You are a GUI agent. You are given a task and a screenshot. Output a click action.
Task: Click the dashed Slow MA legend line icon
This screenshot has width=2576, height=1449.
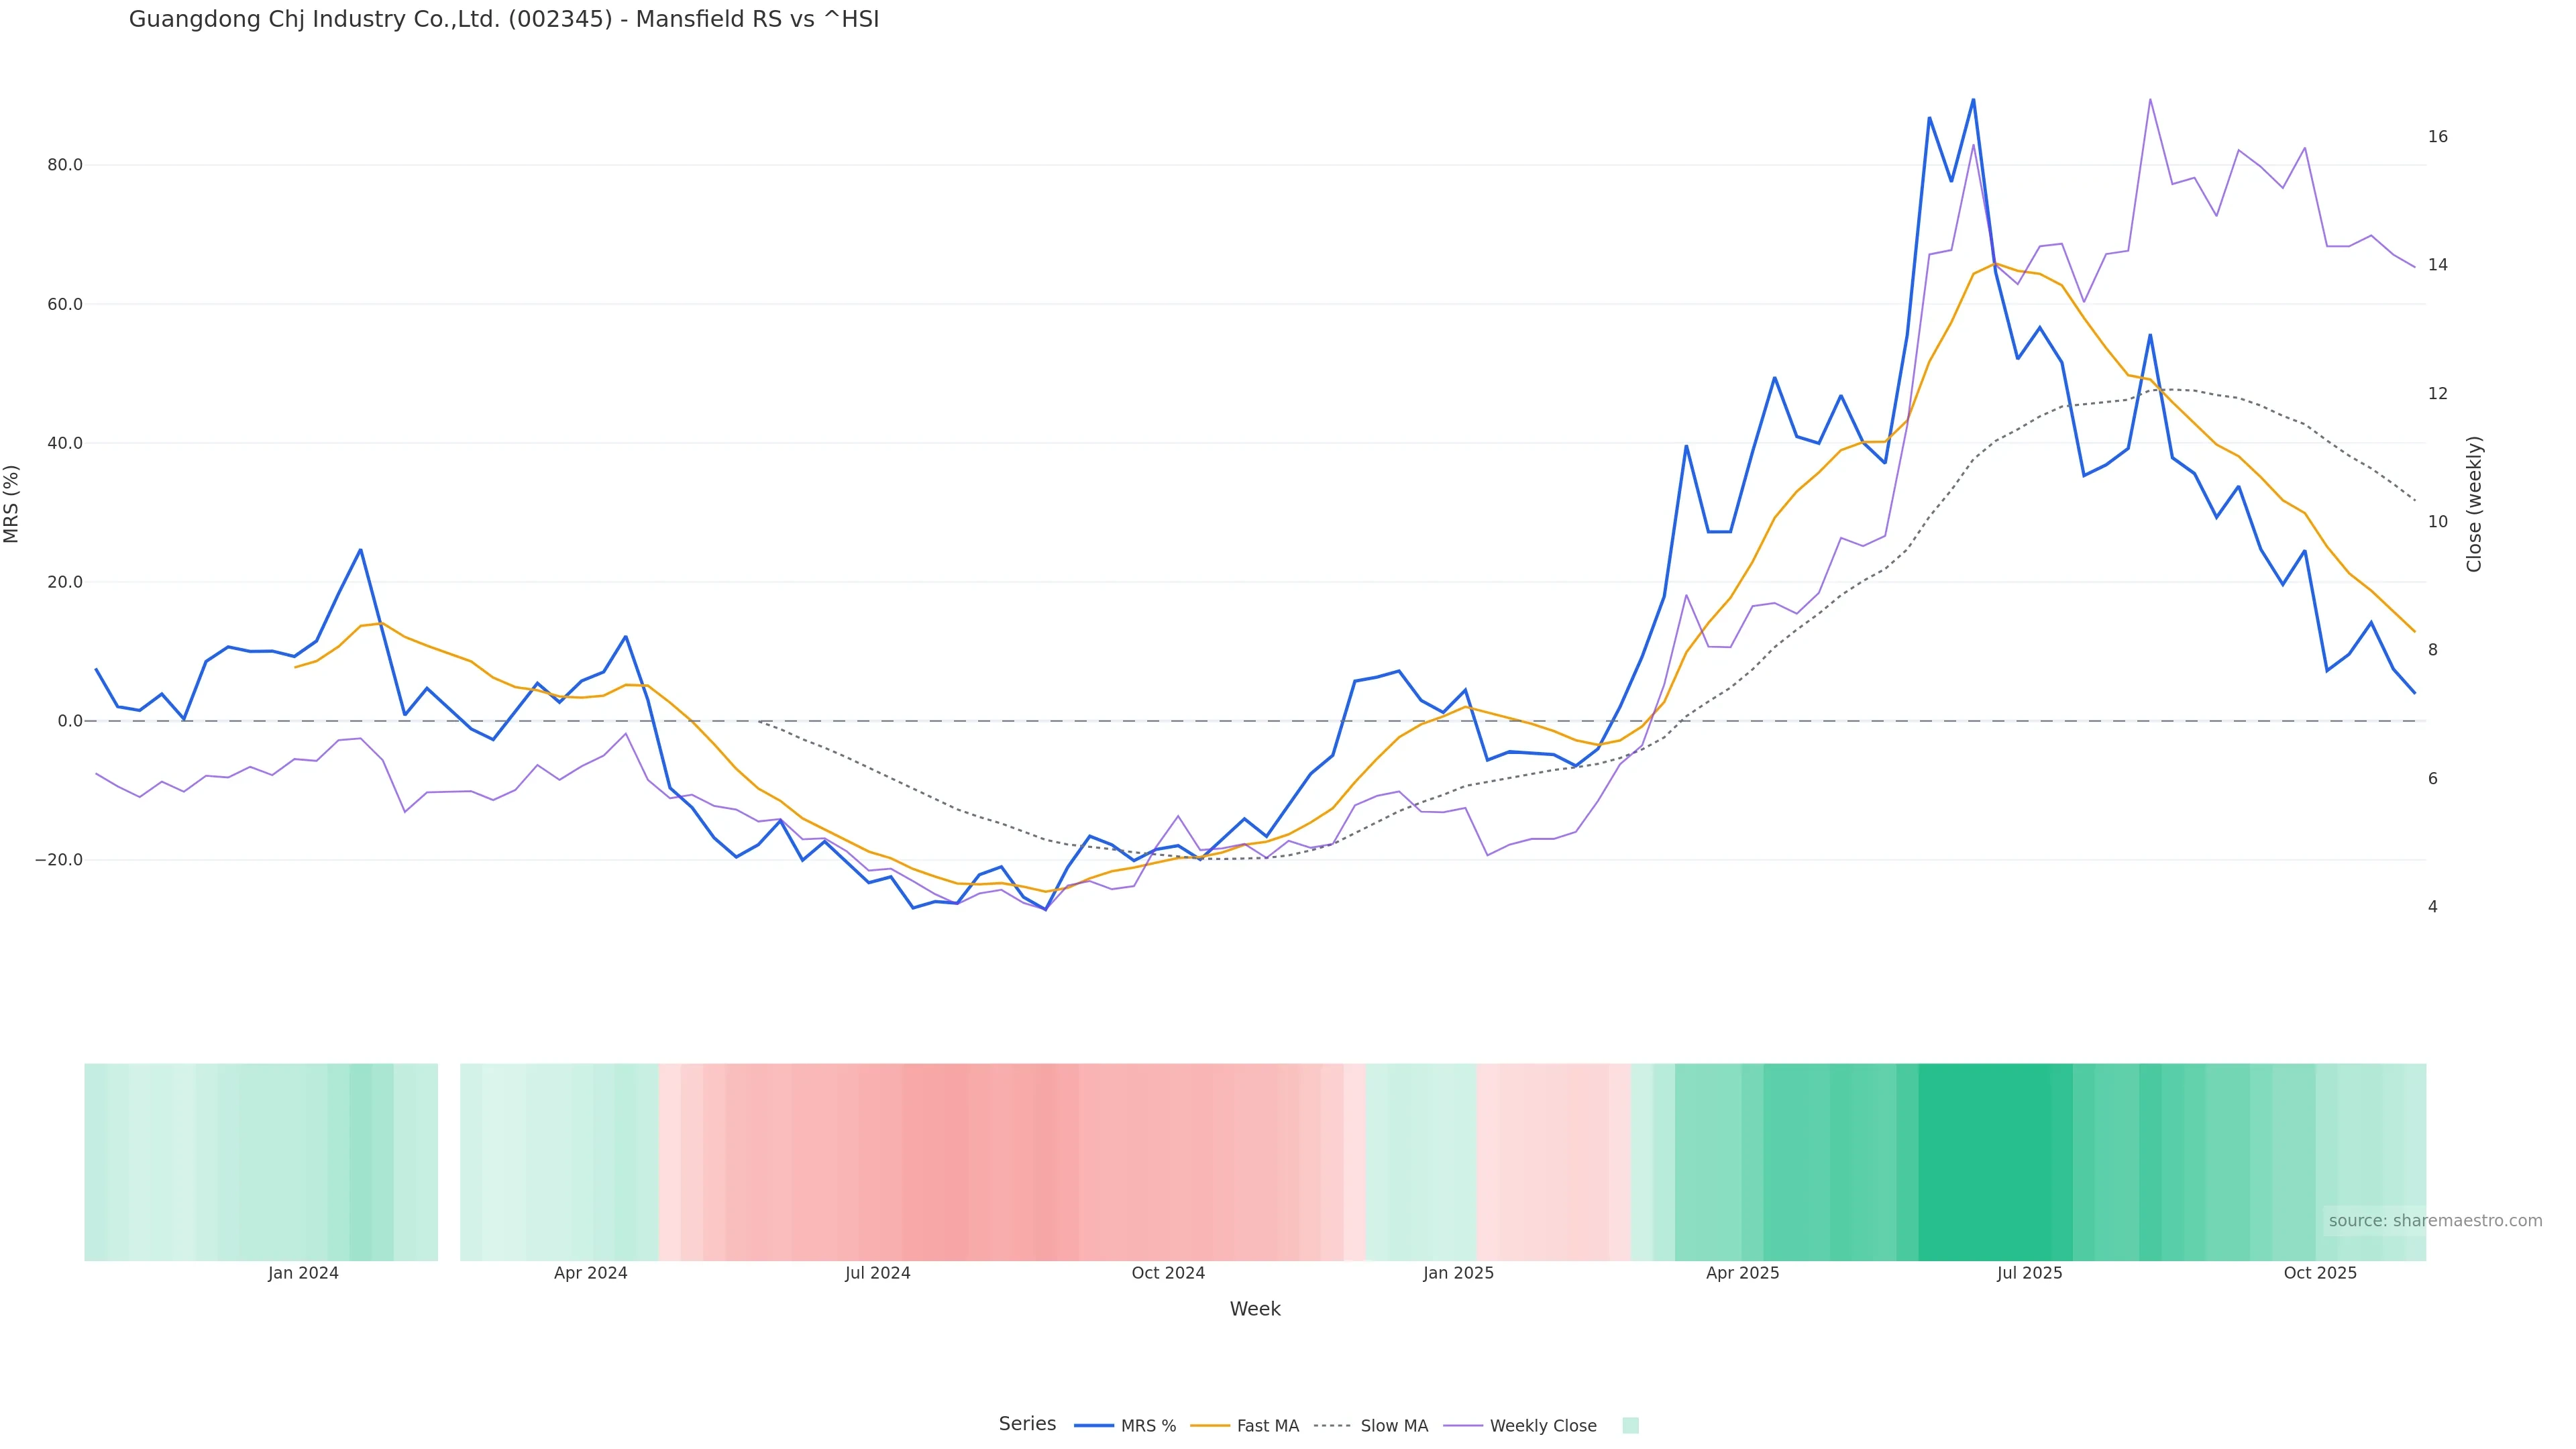(x=1333, y=1426)
